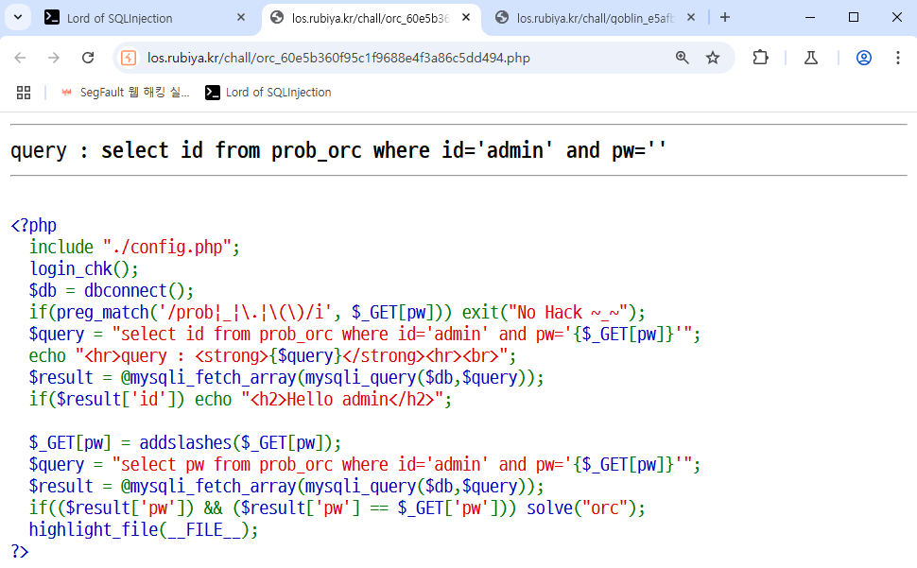
Task: Close the goblin challenge tab
Action: [x=691, y=18]
